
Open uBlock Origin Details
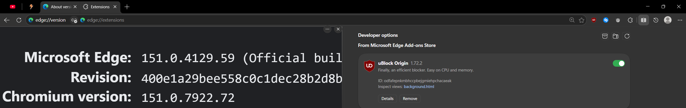(388, 99)
